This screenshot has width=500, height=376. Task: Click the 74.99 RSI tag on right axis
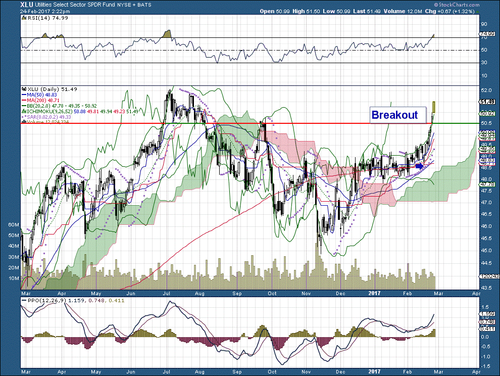pyautogui.click(x=488, y=33)
